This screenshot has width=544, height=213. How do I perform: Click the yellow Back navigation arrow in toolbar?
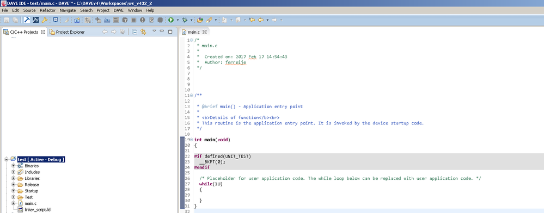click(261, 20)
